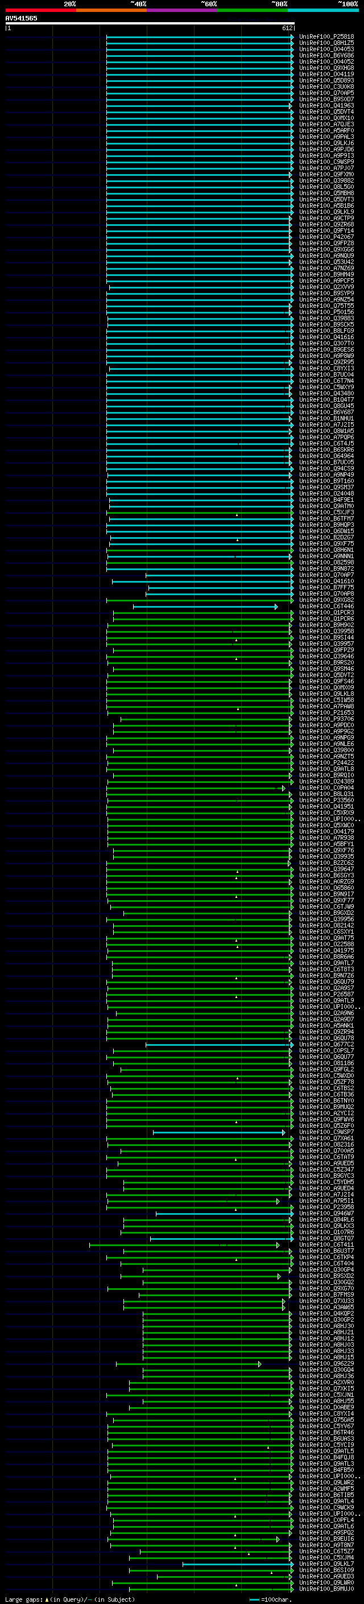Click the short cyan bar for UniRef100_C6T446

pyautogui.click(x=205, y=606)
